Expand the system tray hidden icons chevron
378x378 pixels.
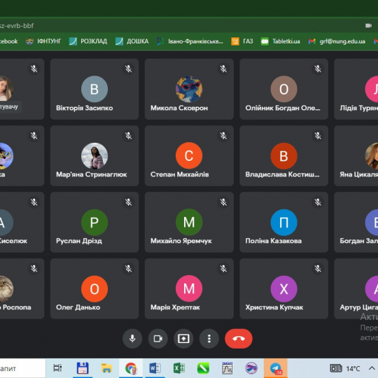pyautogui.click(x=372, y=368)
